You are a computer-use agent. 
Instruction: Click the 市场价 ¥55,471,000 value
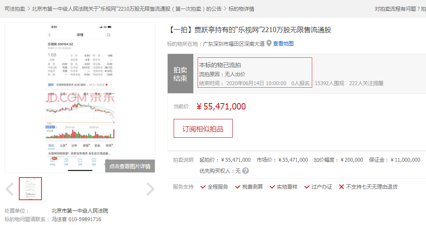click(293, 160)
